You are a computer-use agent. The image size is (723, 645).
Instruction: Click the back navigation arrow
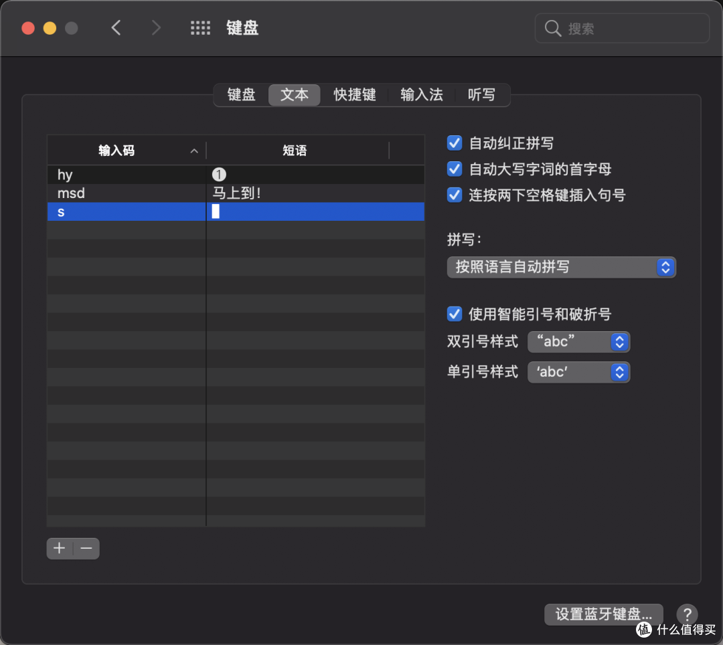[115, 27]
